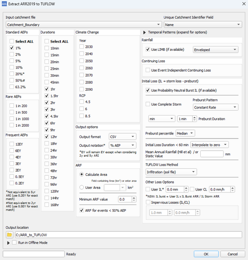Tick the 2090 climate change year
This screenshot has width=248, height=260.
click(82, 89)
